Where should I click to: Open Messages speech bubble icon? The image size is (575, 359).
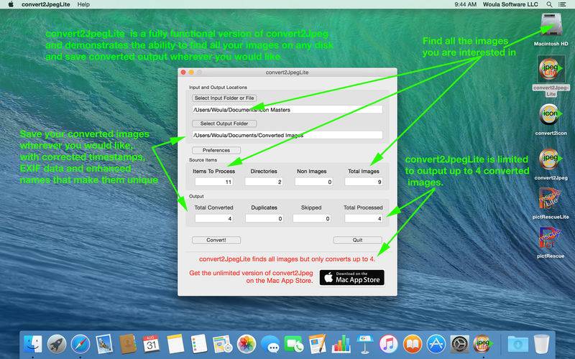point(270,344)
